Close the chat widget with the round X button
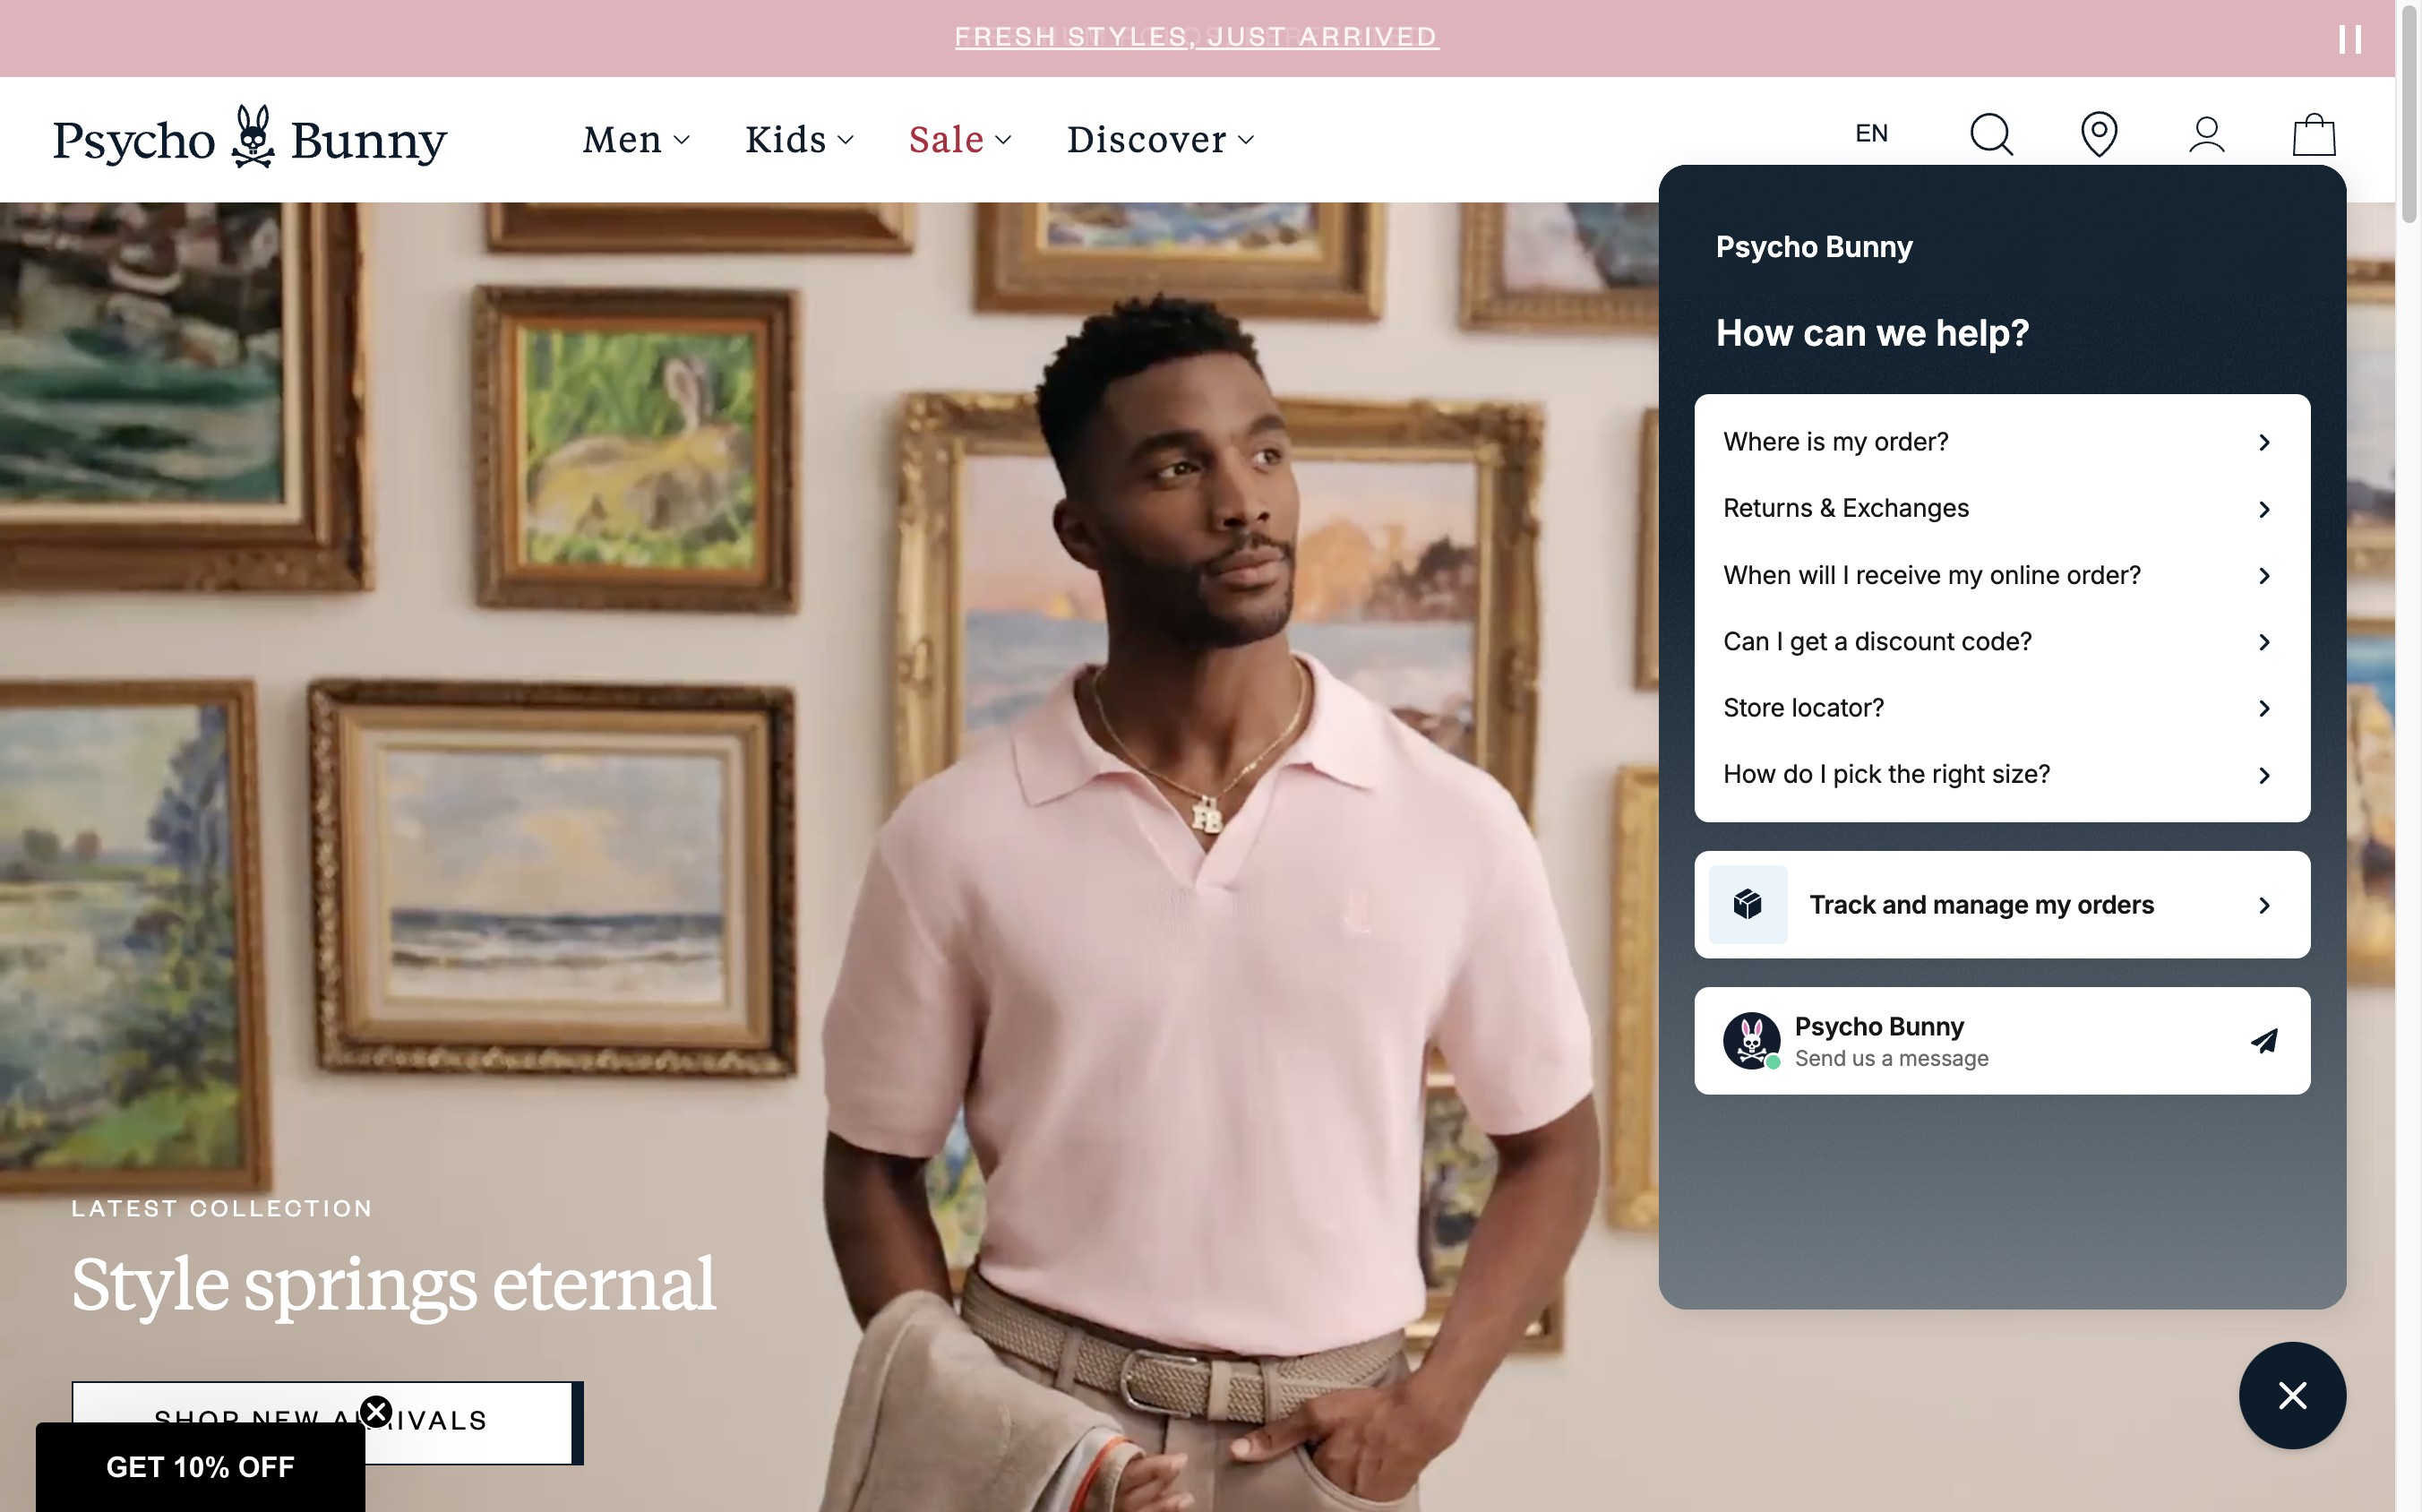 point(2292,1395)
